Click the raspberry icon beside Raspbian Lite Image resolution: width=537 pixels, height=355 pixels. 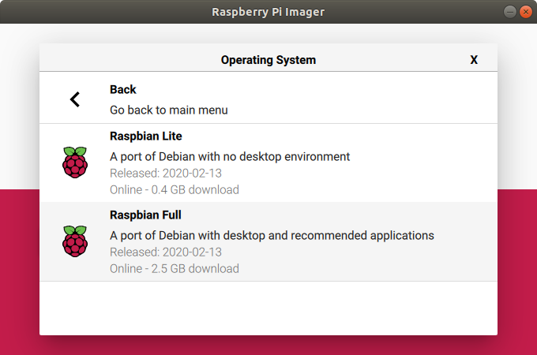(75, 163)
